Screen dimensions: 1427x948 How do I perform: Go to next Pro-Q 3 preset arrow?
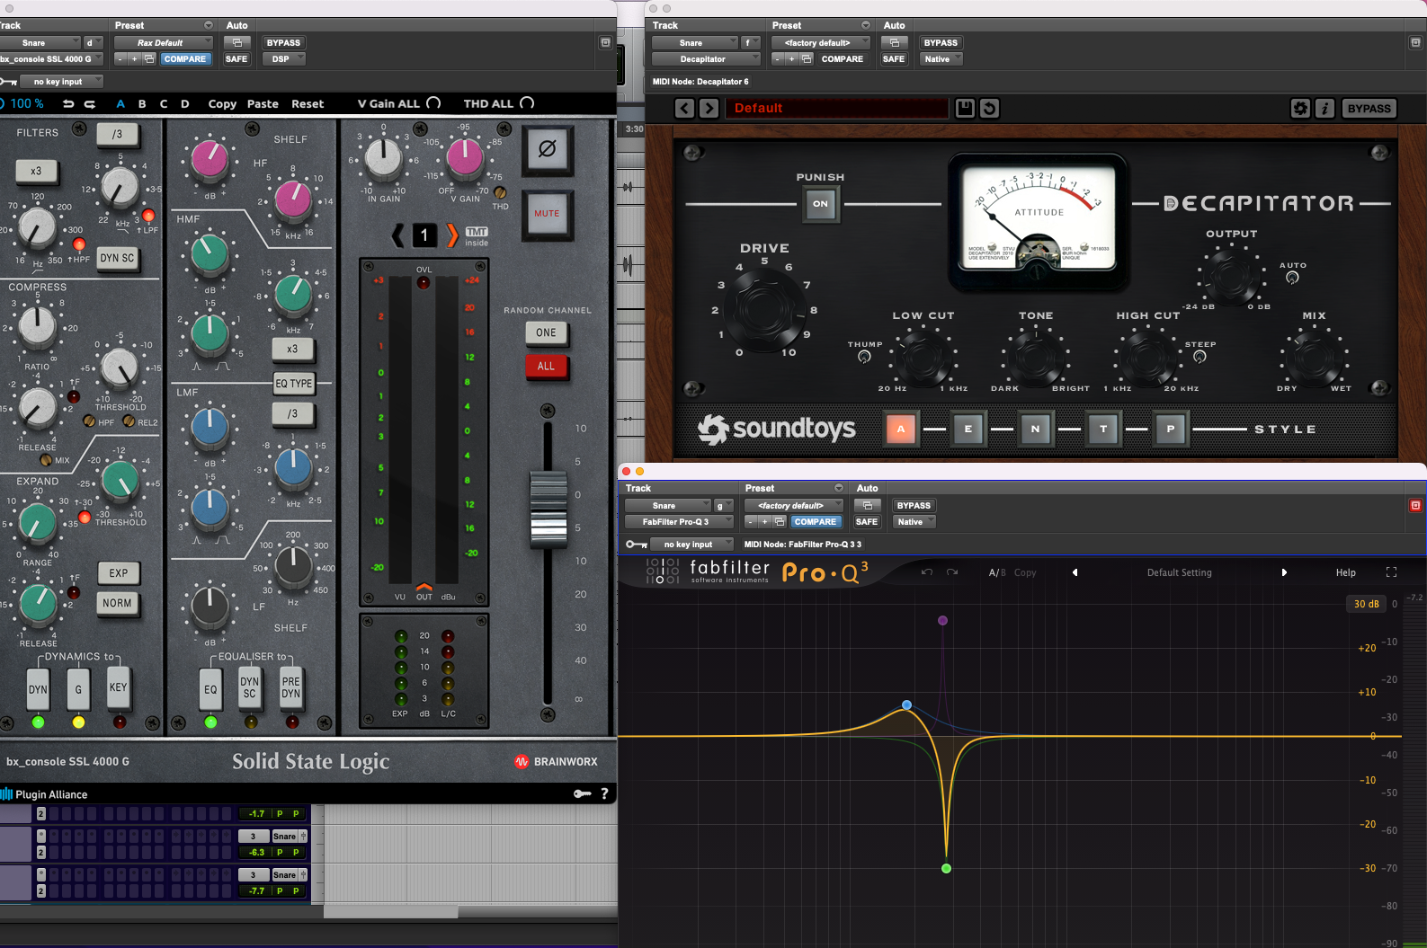point(1284,572)
